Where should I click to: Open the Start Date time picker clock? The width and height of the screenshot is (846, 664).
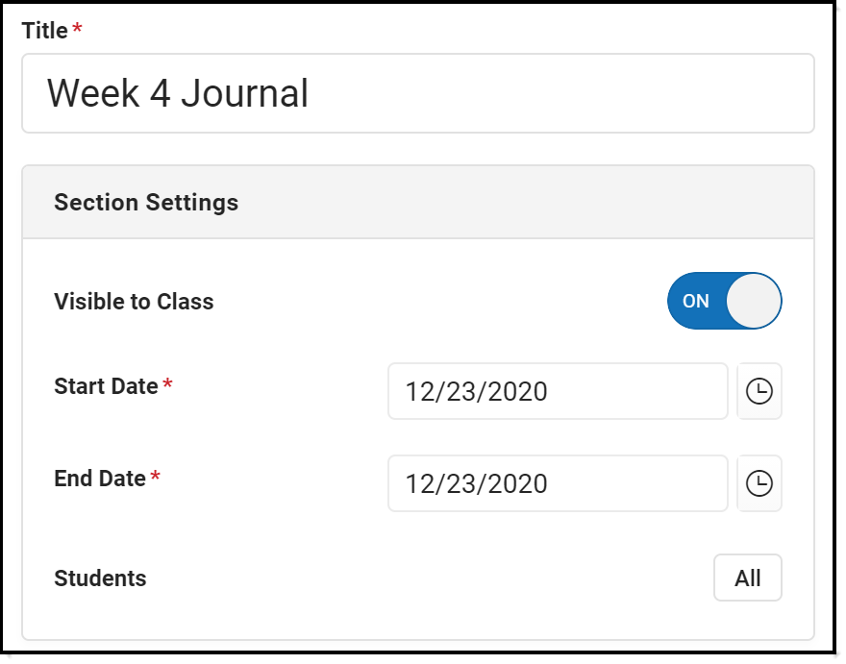759,392
